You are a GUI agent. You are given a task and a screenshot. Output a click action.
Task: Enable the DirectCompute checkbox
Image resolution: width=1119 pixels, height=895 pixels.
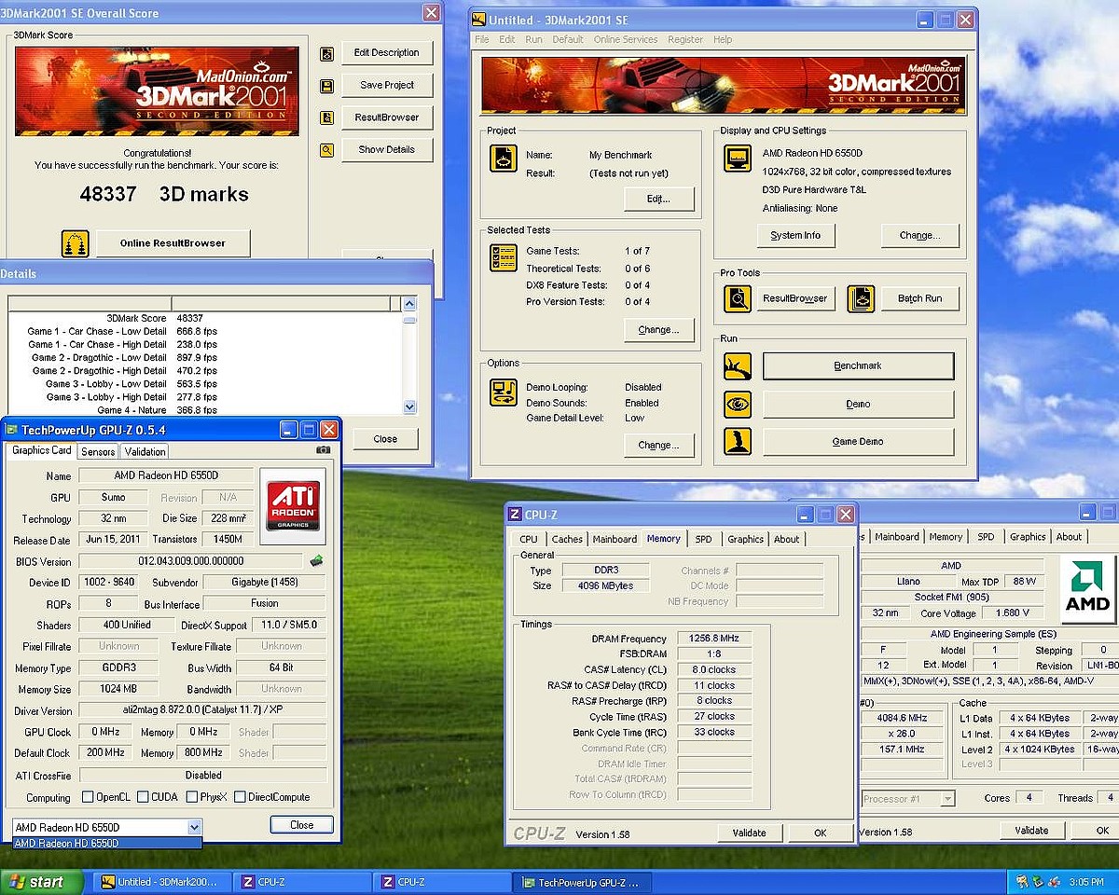tap(240, 797)
